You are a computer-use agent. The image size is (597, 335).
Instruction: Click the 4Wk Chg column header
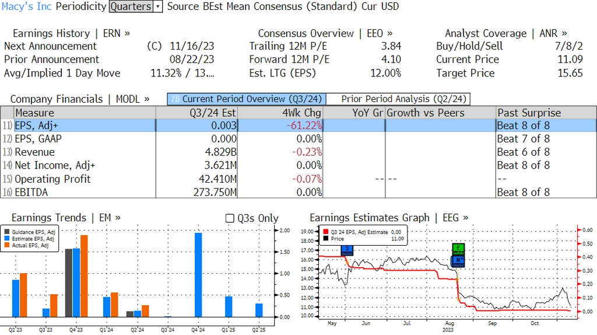[x=280, y=113]
